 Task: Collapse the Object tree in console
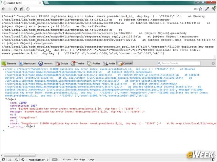coord(6,99)
